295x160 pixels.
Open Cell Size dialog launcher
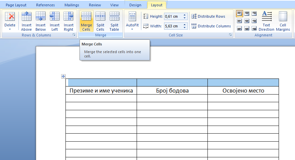click(x=230, y=35)
